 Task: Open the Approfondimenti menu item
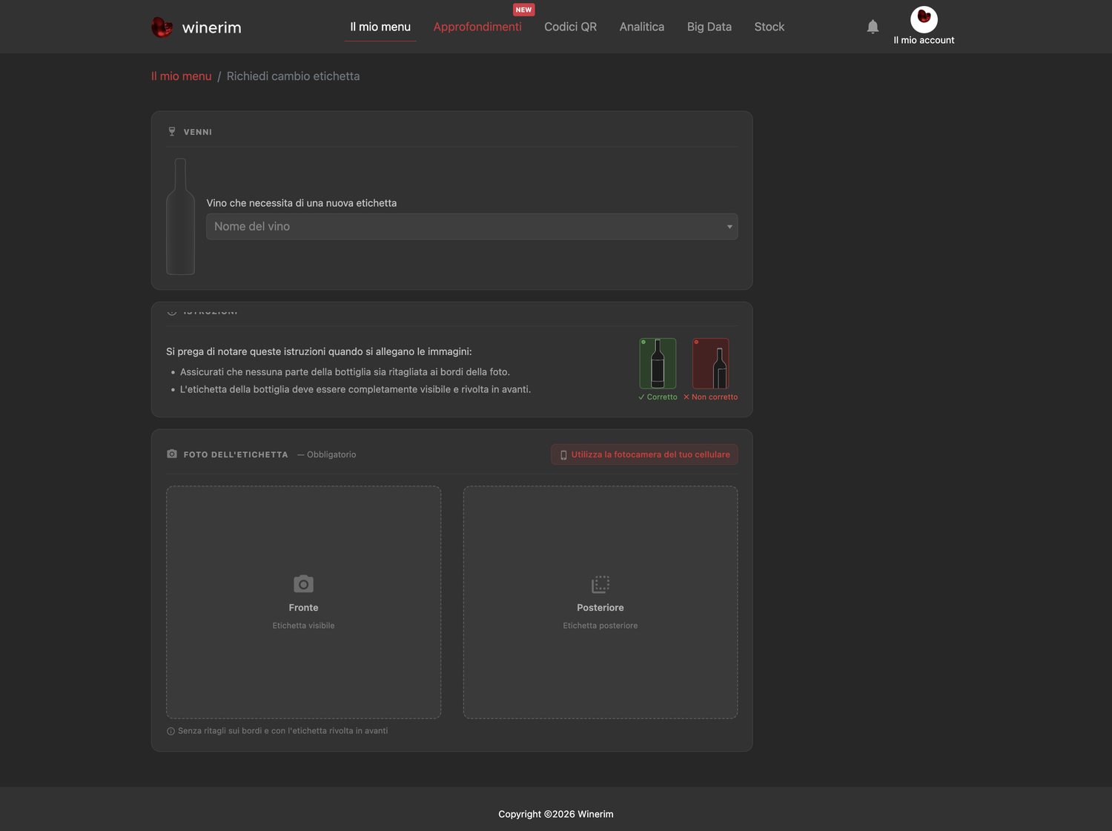(x=477, y=27)
